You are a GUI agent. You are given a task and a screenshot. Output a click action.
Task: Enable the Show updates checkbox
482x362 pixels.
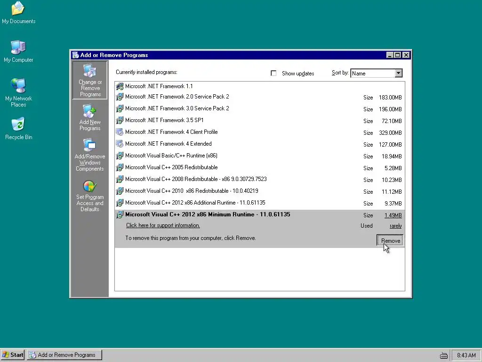[x=273, y=73]
